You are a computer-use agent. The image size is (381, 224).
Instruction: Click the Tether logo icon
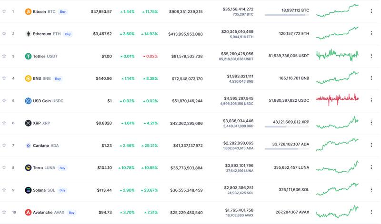(x=28, y=56)
